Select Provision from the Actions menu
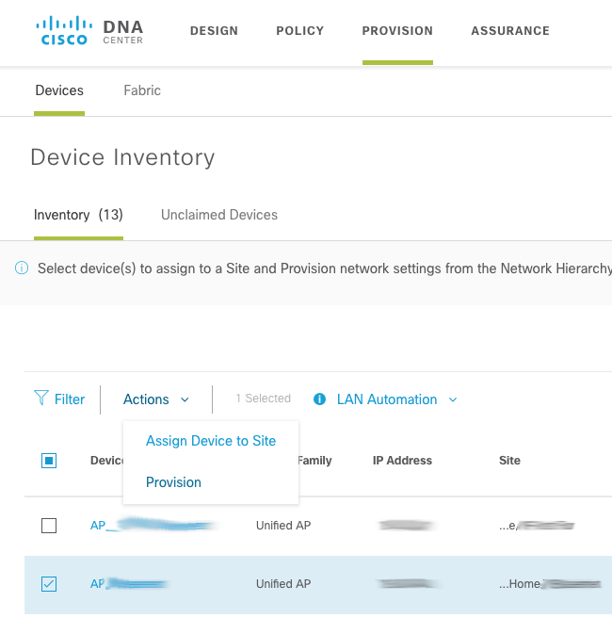Image resolution: width=612 pixels, height=618 pixels. (x=173, y=482)
